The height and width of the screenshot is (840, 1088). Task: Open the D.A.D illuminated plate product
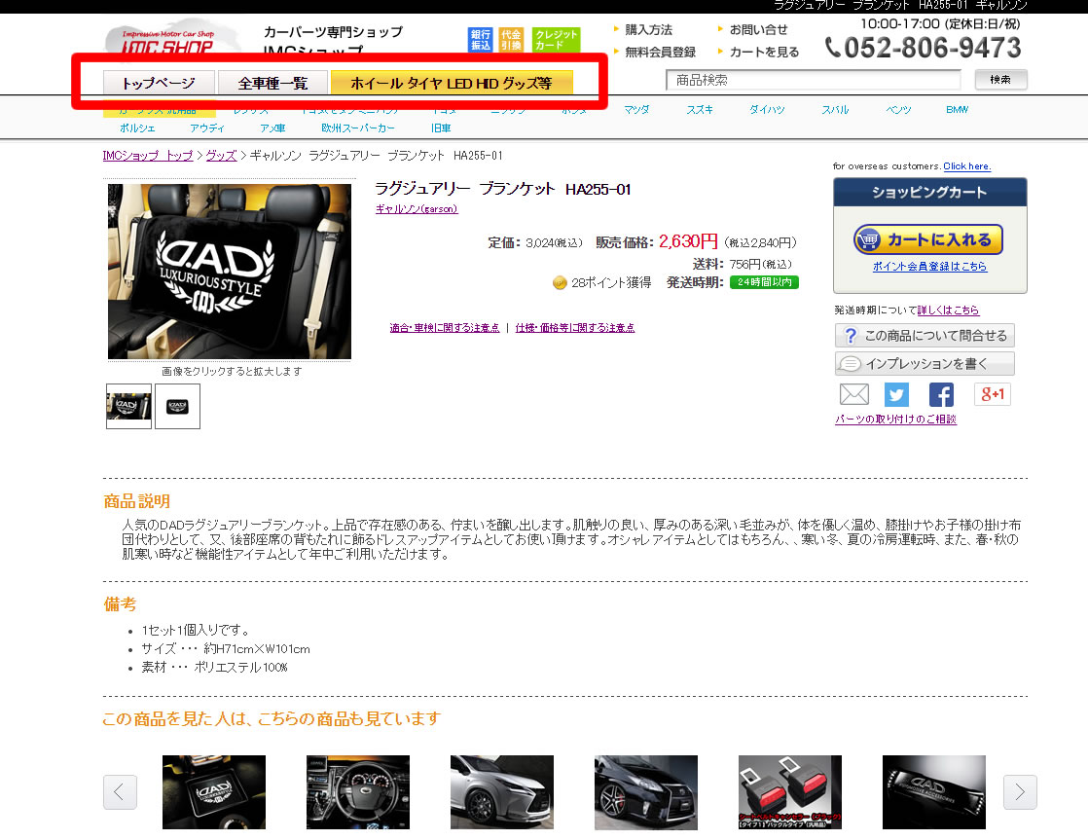(934, 792)
